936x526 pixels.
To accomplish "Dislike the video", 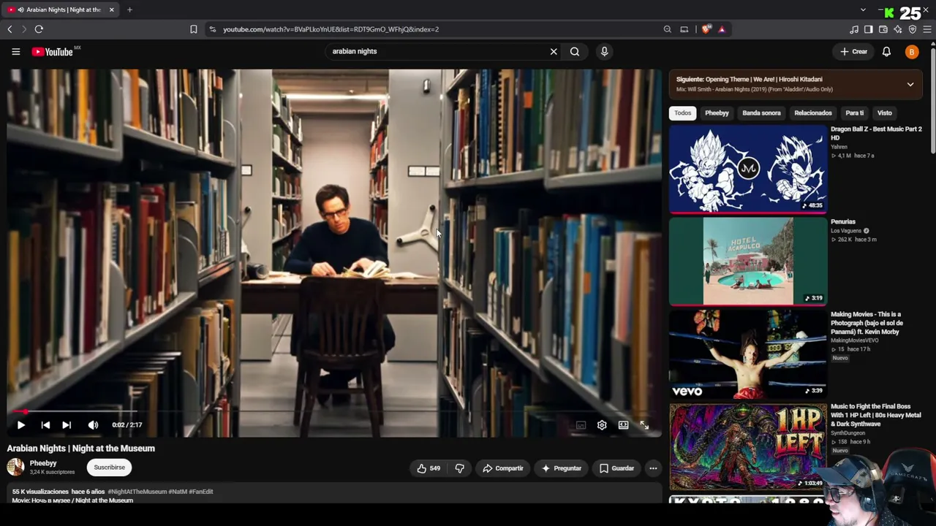I will coord(460,468).
